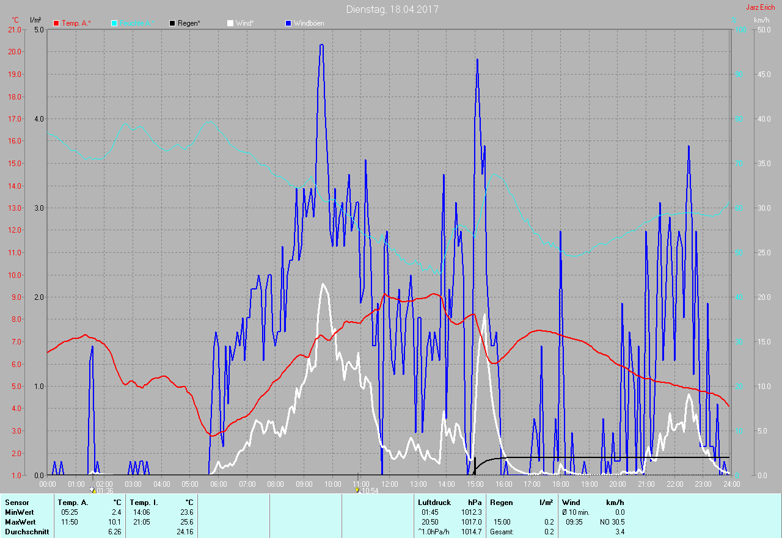This screenshot has height=538, width=782.
Task: Click the wind minimum value '0.0'
Action: tap(619, 512)
